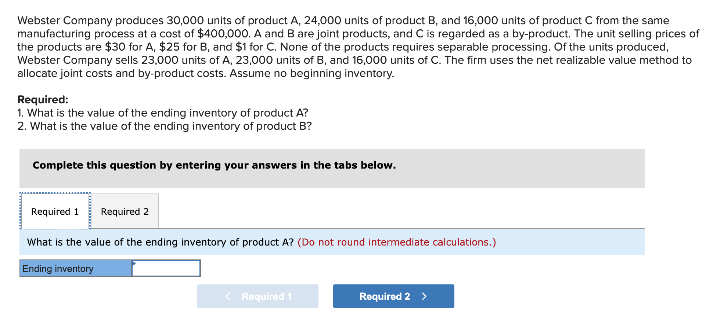Click the red 'Do not round' note

pos(397,242)
